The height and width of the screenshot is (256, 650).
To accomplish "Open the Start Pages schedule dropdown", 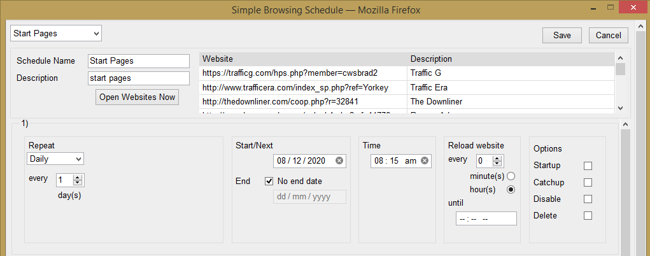I will point(56,34).
